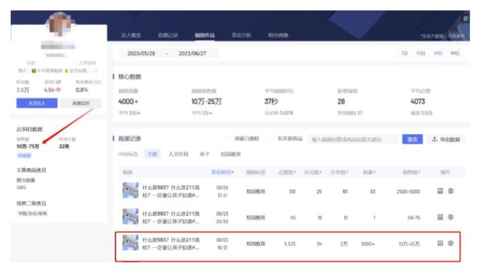Open details icon for highlighted third video
Image resolution: width=500 pixels, height=273 pixels.
click(x=440, y=243)
